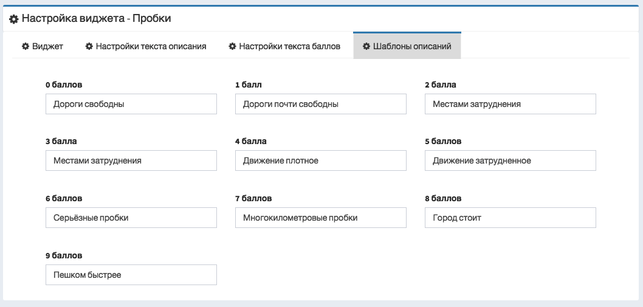Edit the "Многокилометровые пробки" field

pyautogui.click(x=321, y=218)
